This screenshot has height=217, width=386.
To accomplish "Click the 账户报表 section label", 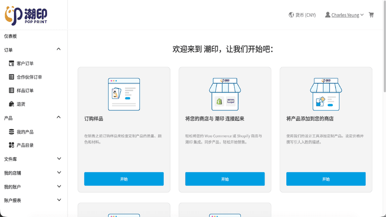I will pyautogui.click(x=13, y=200).
